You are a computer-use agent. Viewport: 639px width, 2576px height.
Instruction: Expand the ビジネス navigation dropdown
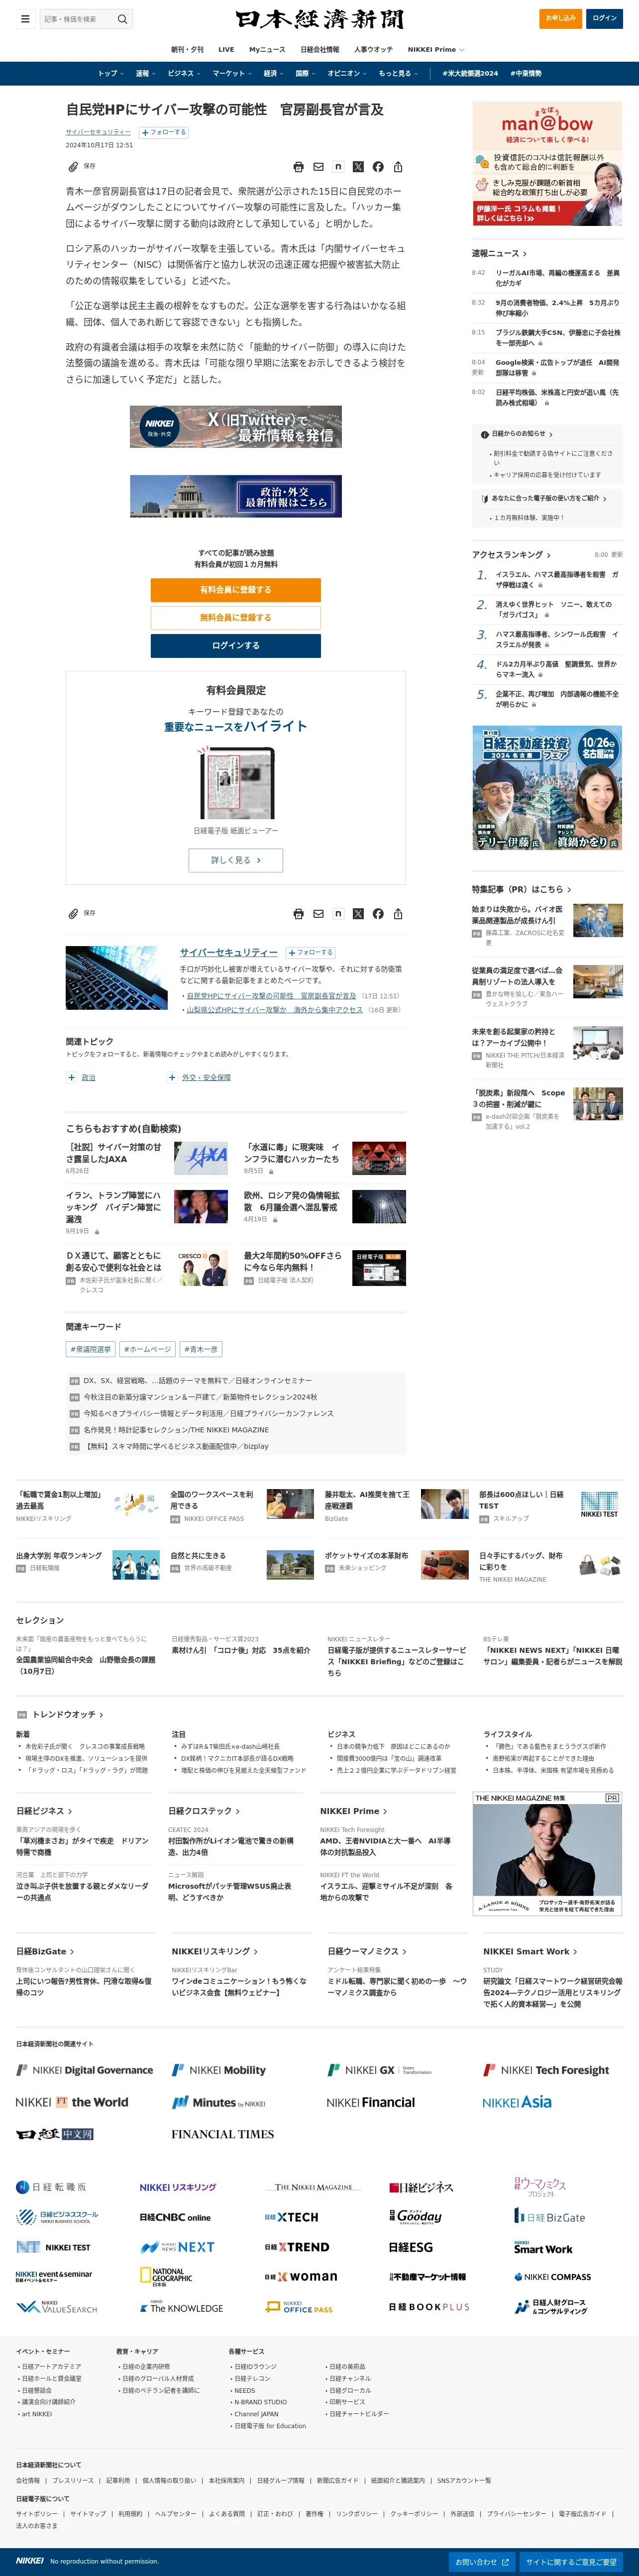pos(184,73)
